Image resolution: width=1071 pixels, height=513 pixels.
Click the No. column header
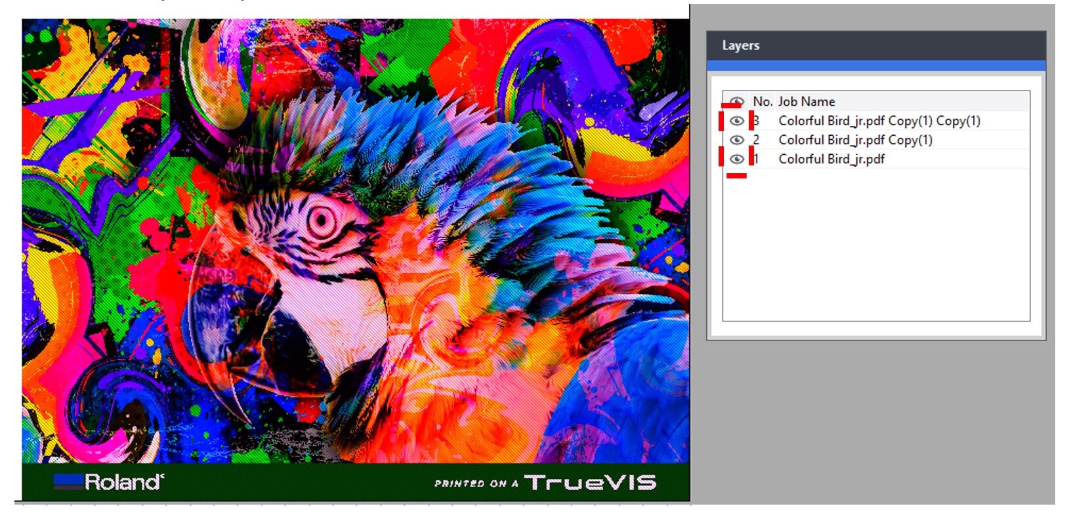click(x=762, y=102)
